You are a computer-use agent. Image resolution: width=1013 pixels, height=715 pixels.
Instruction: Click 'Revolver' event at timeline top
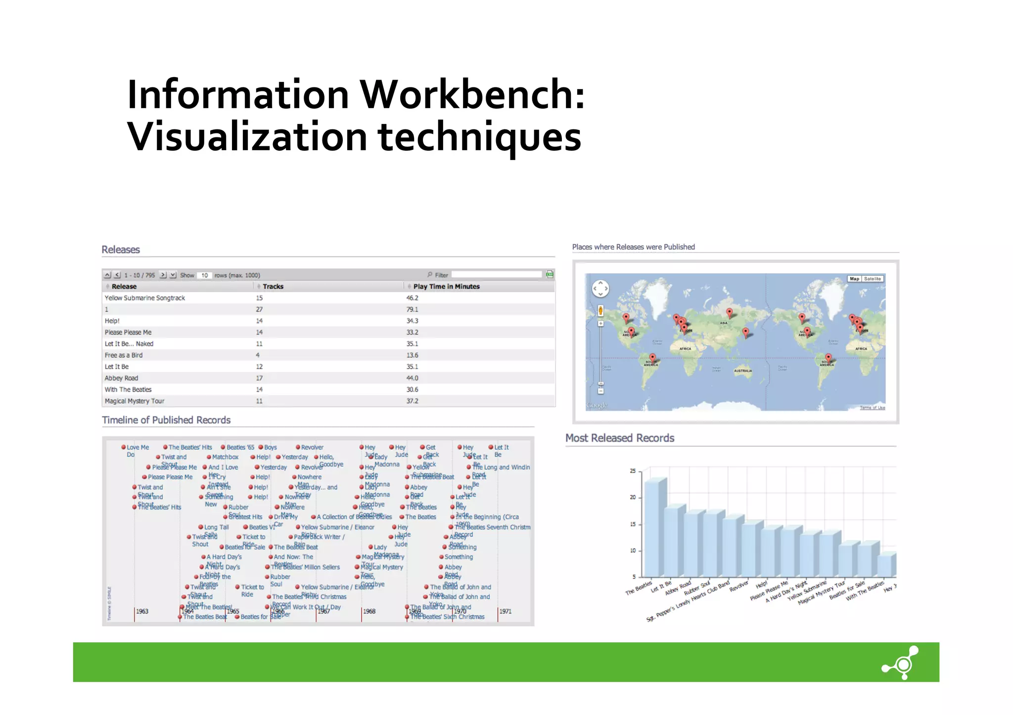click(310, 447)
